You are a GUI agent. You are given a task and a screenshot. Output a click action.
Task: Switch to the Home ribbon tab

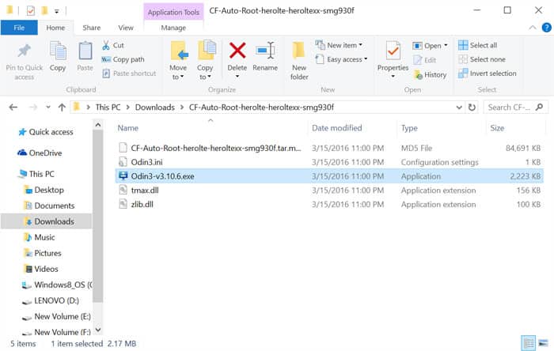[55, 28]
